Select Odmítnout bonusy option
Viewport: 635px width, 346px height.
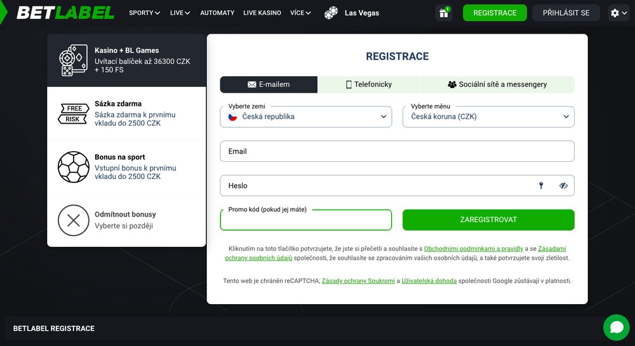pyautogui.click(x=127, y=220)
